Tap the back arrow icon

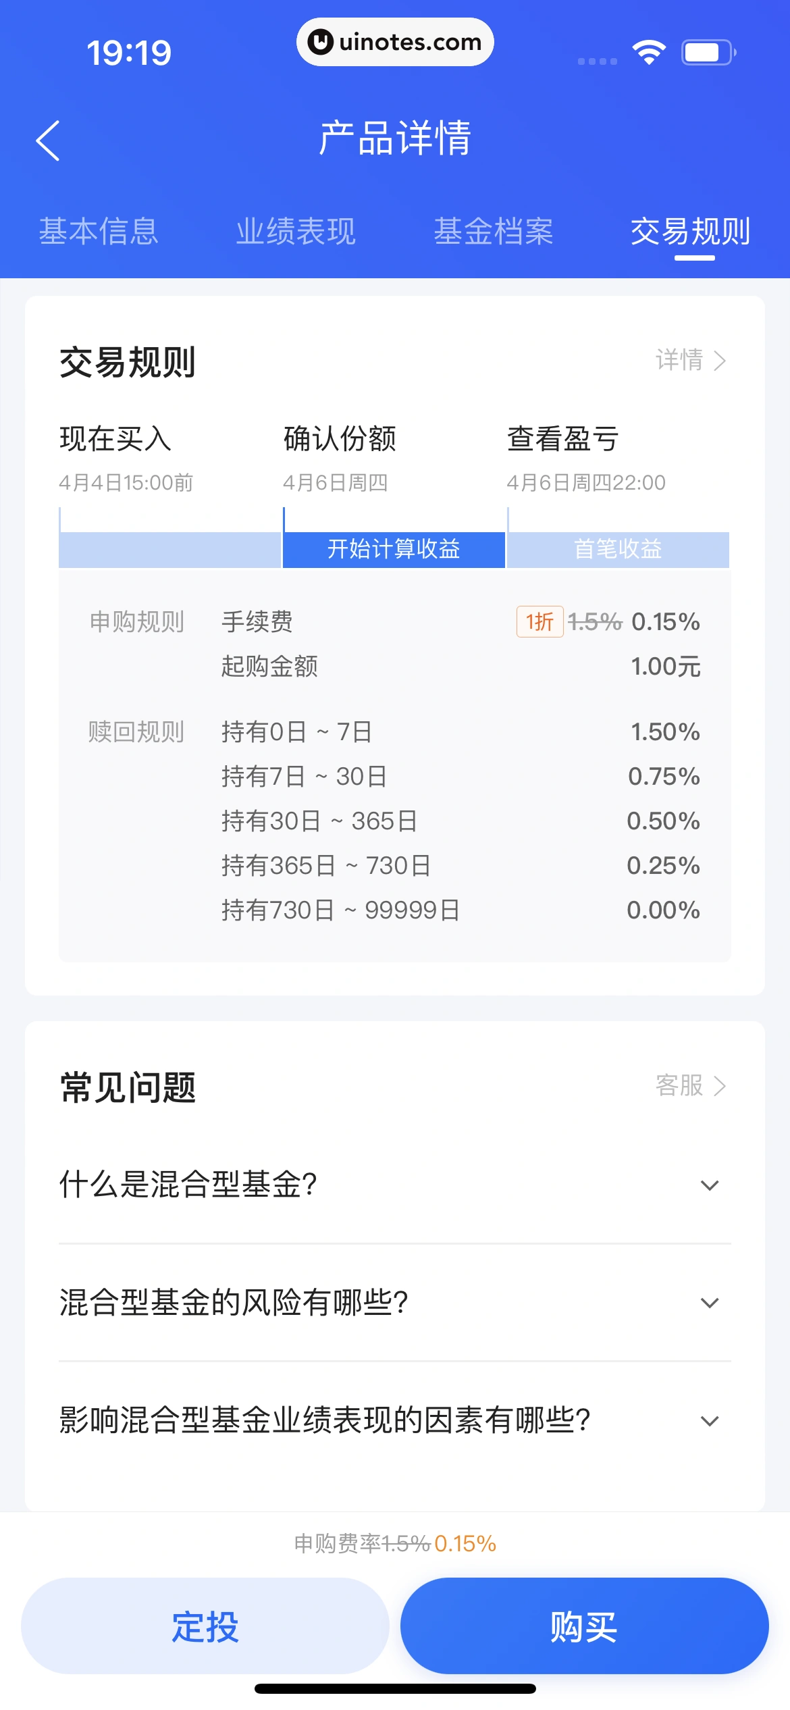pos(48,140)
